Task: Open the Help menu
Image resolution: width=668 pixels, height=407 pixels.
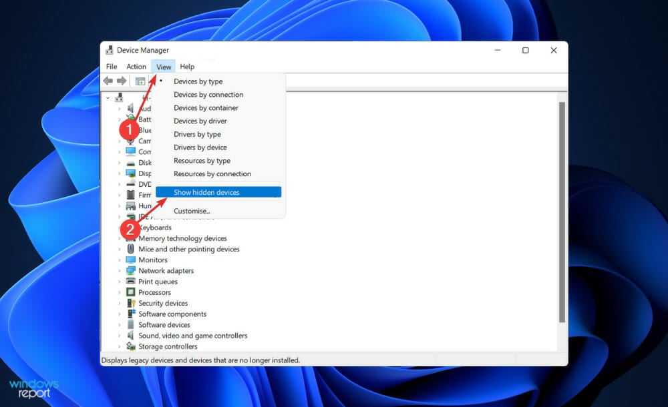Action: pos(187,67)
